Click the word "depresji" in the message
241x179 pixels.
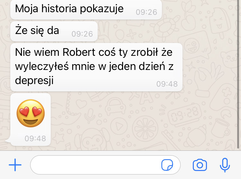pos(34,81)
